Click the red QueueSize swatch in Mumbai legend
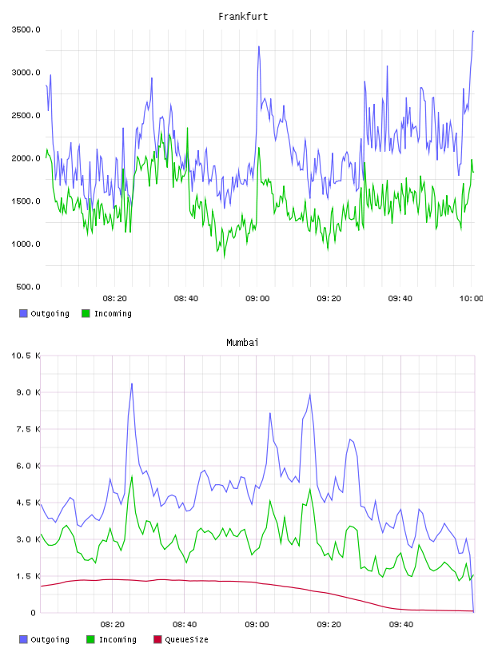 click(157, 639)
